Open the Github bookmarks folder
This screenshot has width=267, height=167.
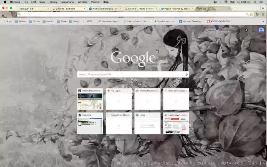pos(34,21)
